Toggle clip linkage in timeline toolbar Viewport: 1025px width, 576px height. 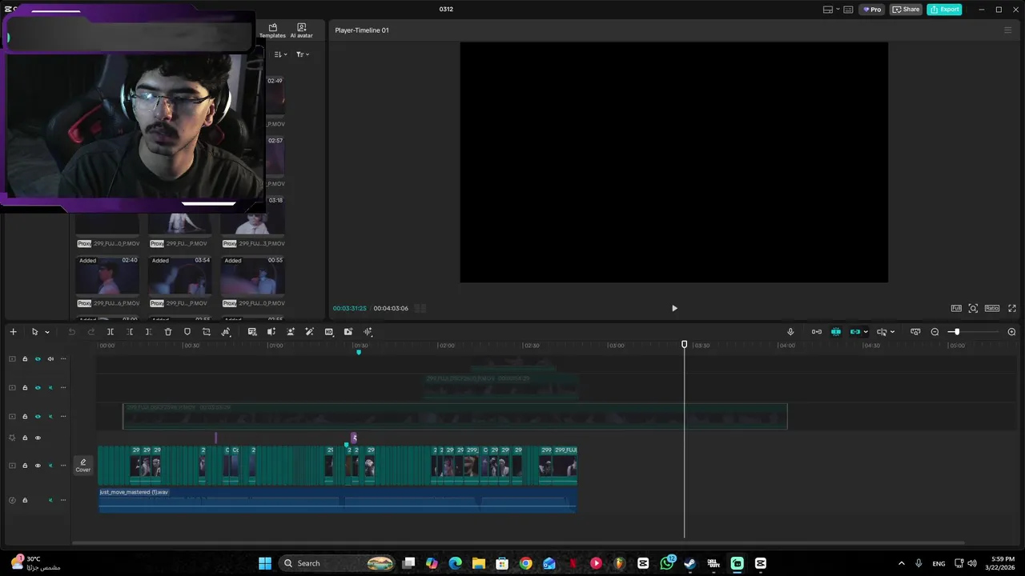tap(855, 332)
